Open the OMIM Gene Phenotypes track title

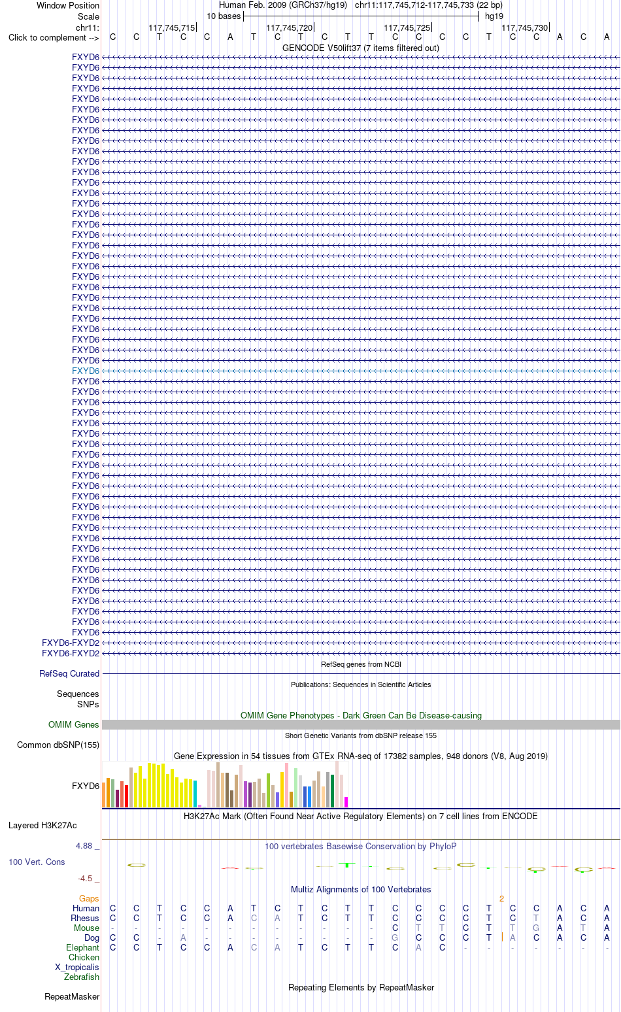coord(361,715)
